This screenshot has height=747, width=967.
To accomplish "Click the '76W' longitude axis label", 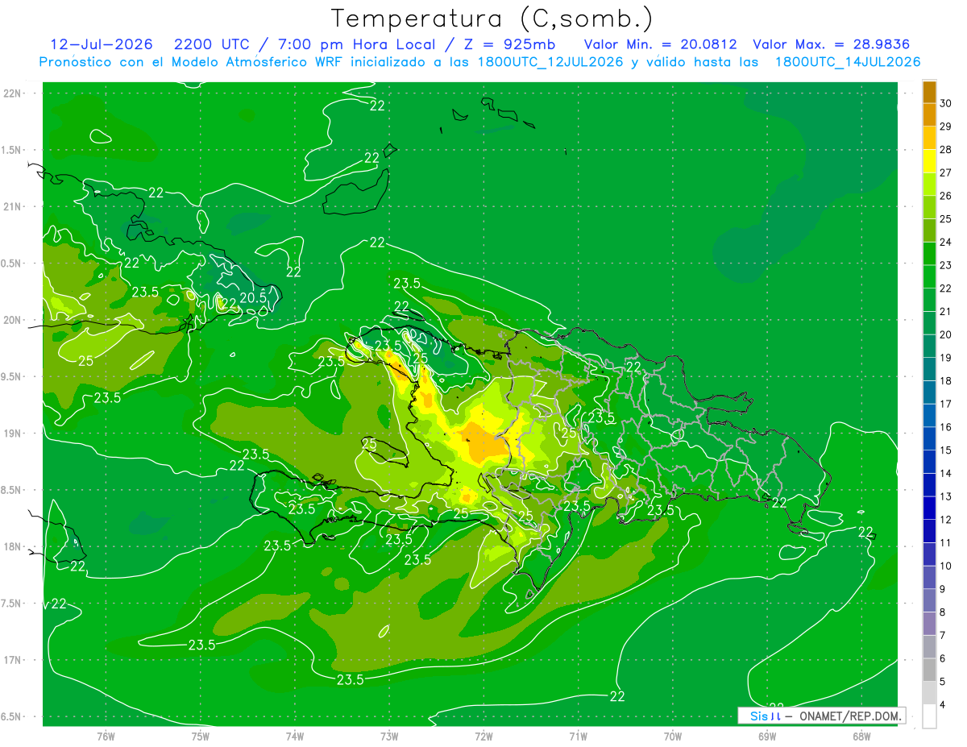I will [x=106, y=736].
